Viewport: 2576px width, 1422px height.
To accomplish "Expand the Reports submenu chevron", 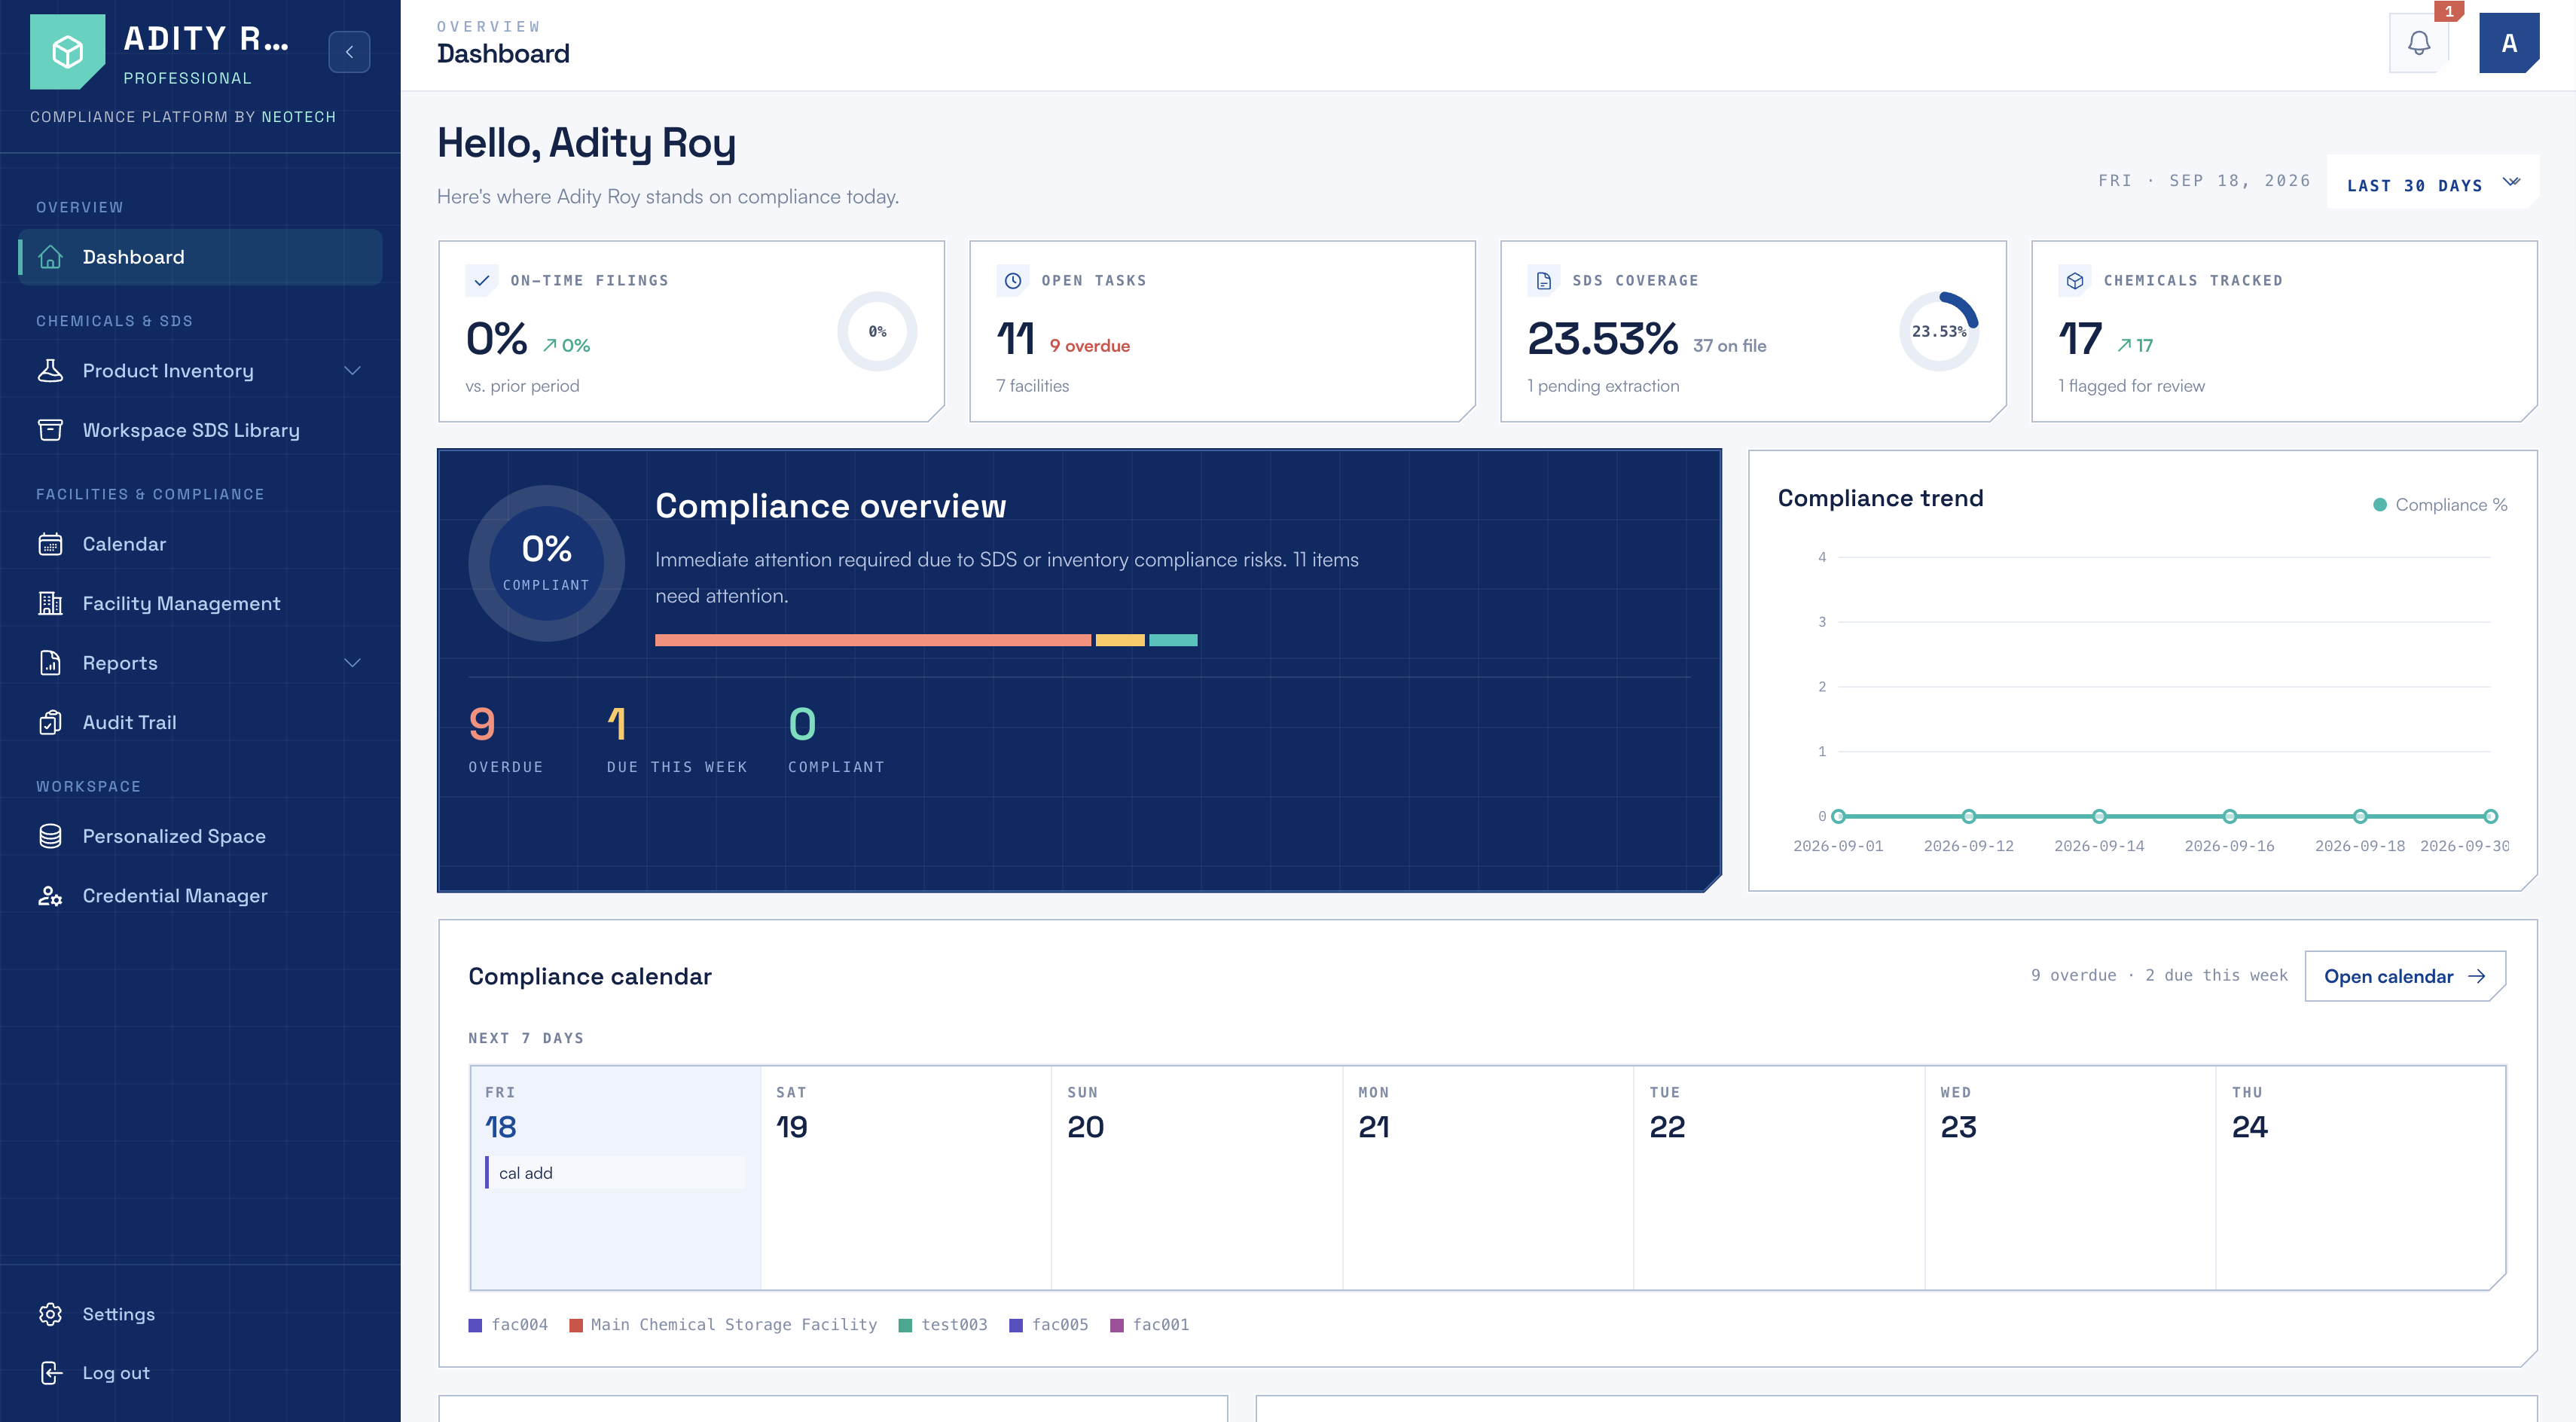I will [x=352, y=663].
